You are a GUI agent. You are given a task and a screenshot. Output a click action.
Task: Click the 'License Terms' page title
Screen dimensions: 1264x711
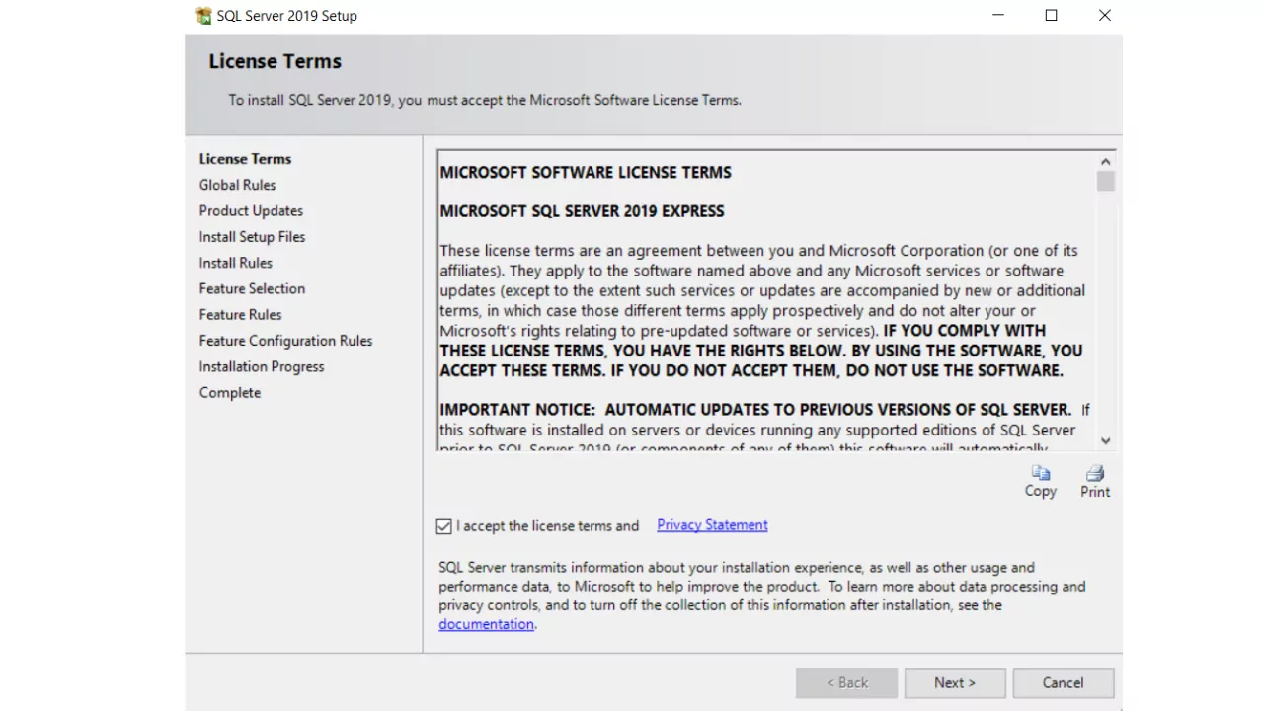pyautogui.click(x=275, y=61)
